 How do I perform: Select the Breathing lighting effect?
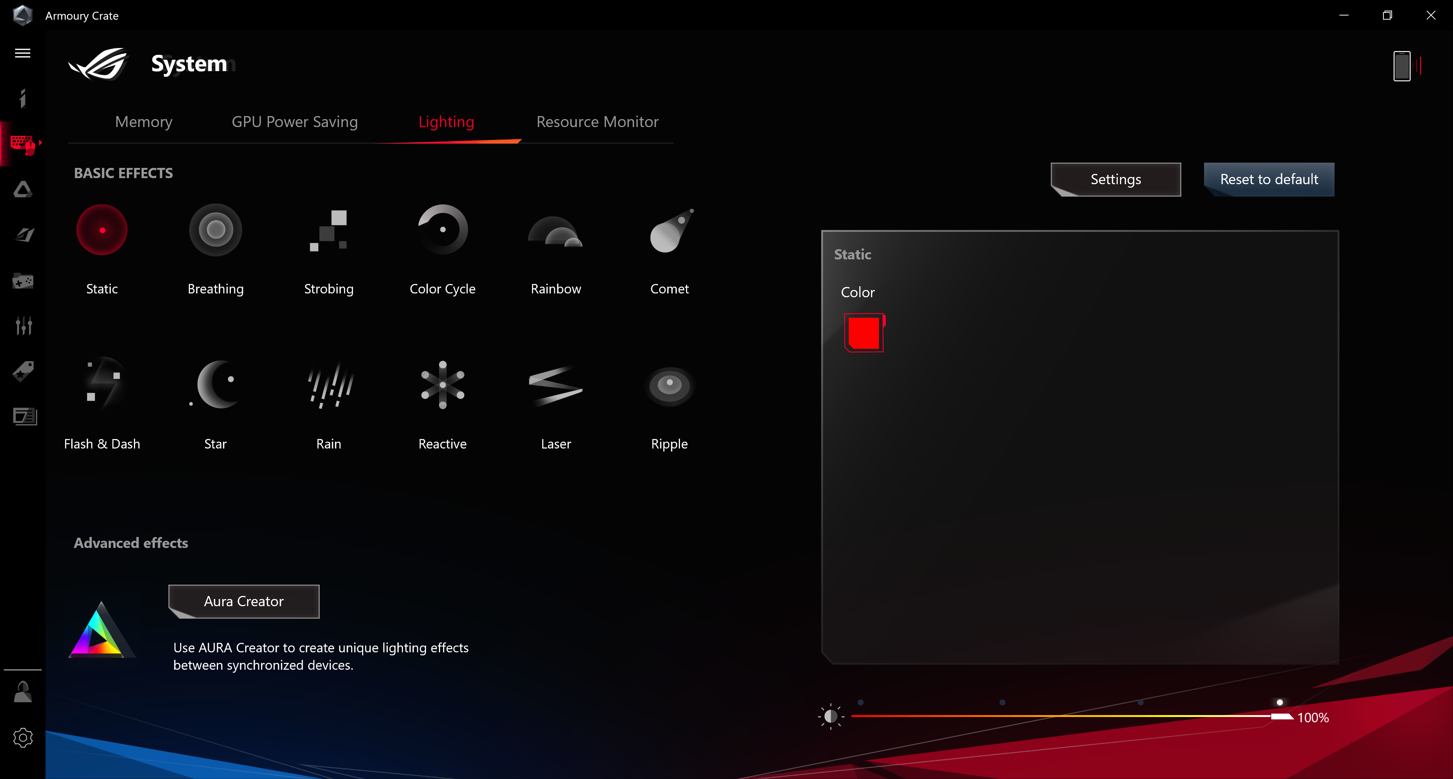(215, 230)
